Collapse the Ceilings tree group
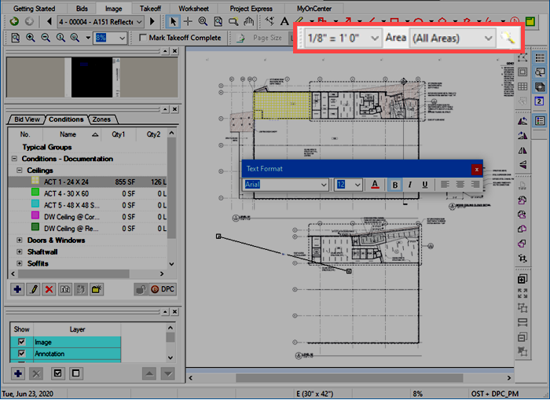 (20, 171)
